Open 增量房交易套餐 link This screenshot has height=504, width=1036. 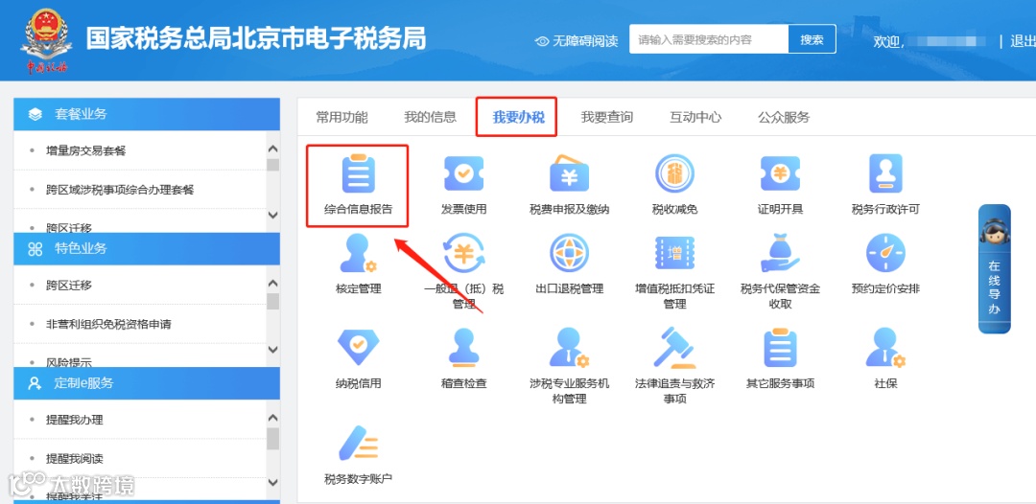click(86, 151)
